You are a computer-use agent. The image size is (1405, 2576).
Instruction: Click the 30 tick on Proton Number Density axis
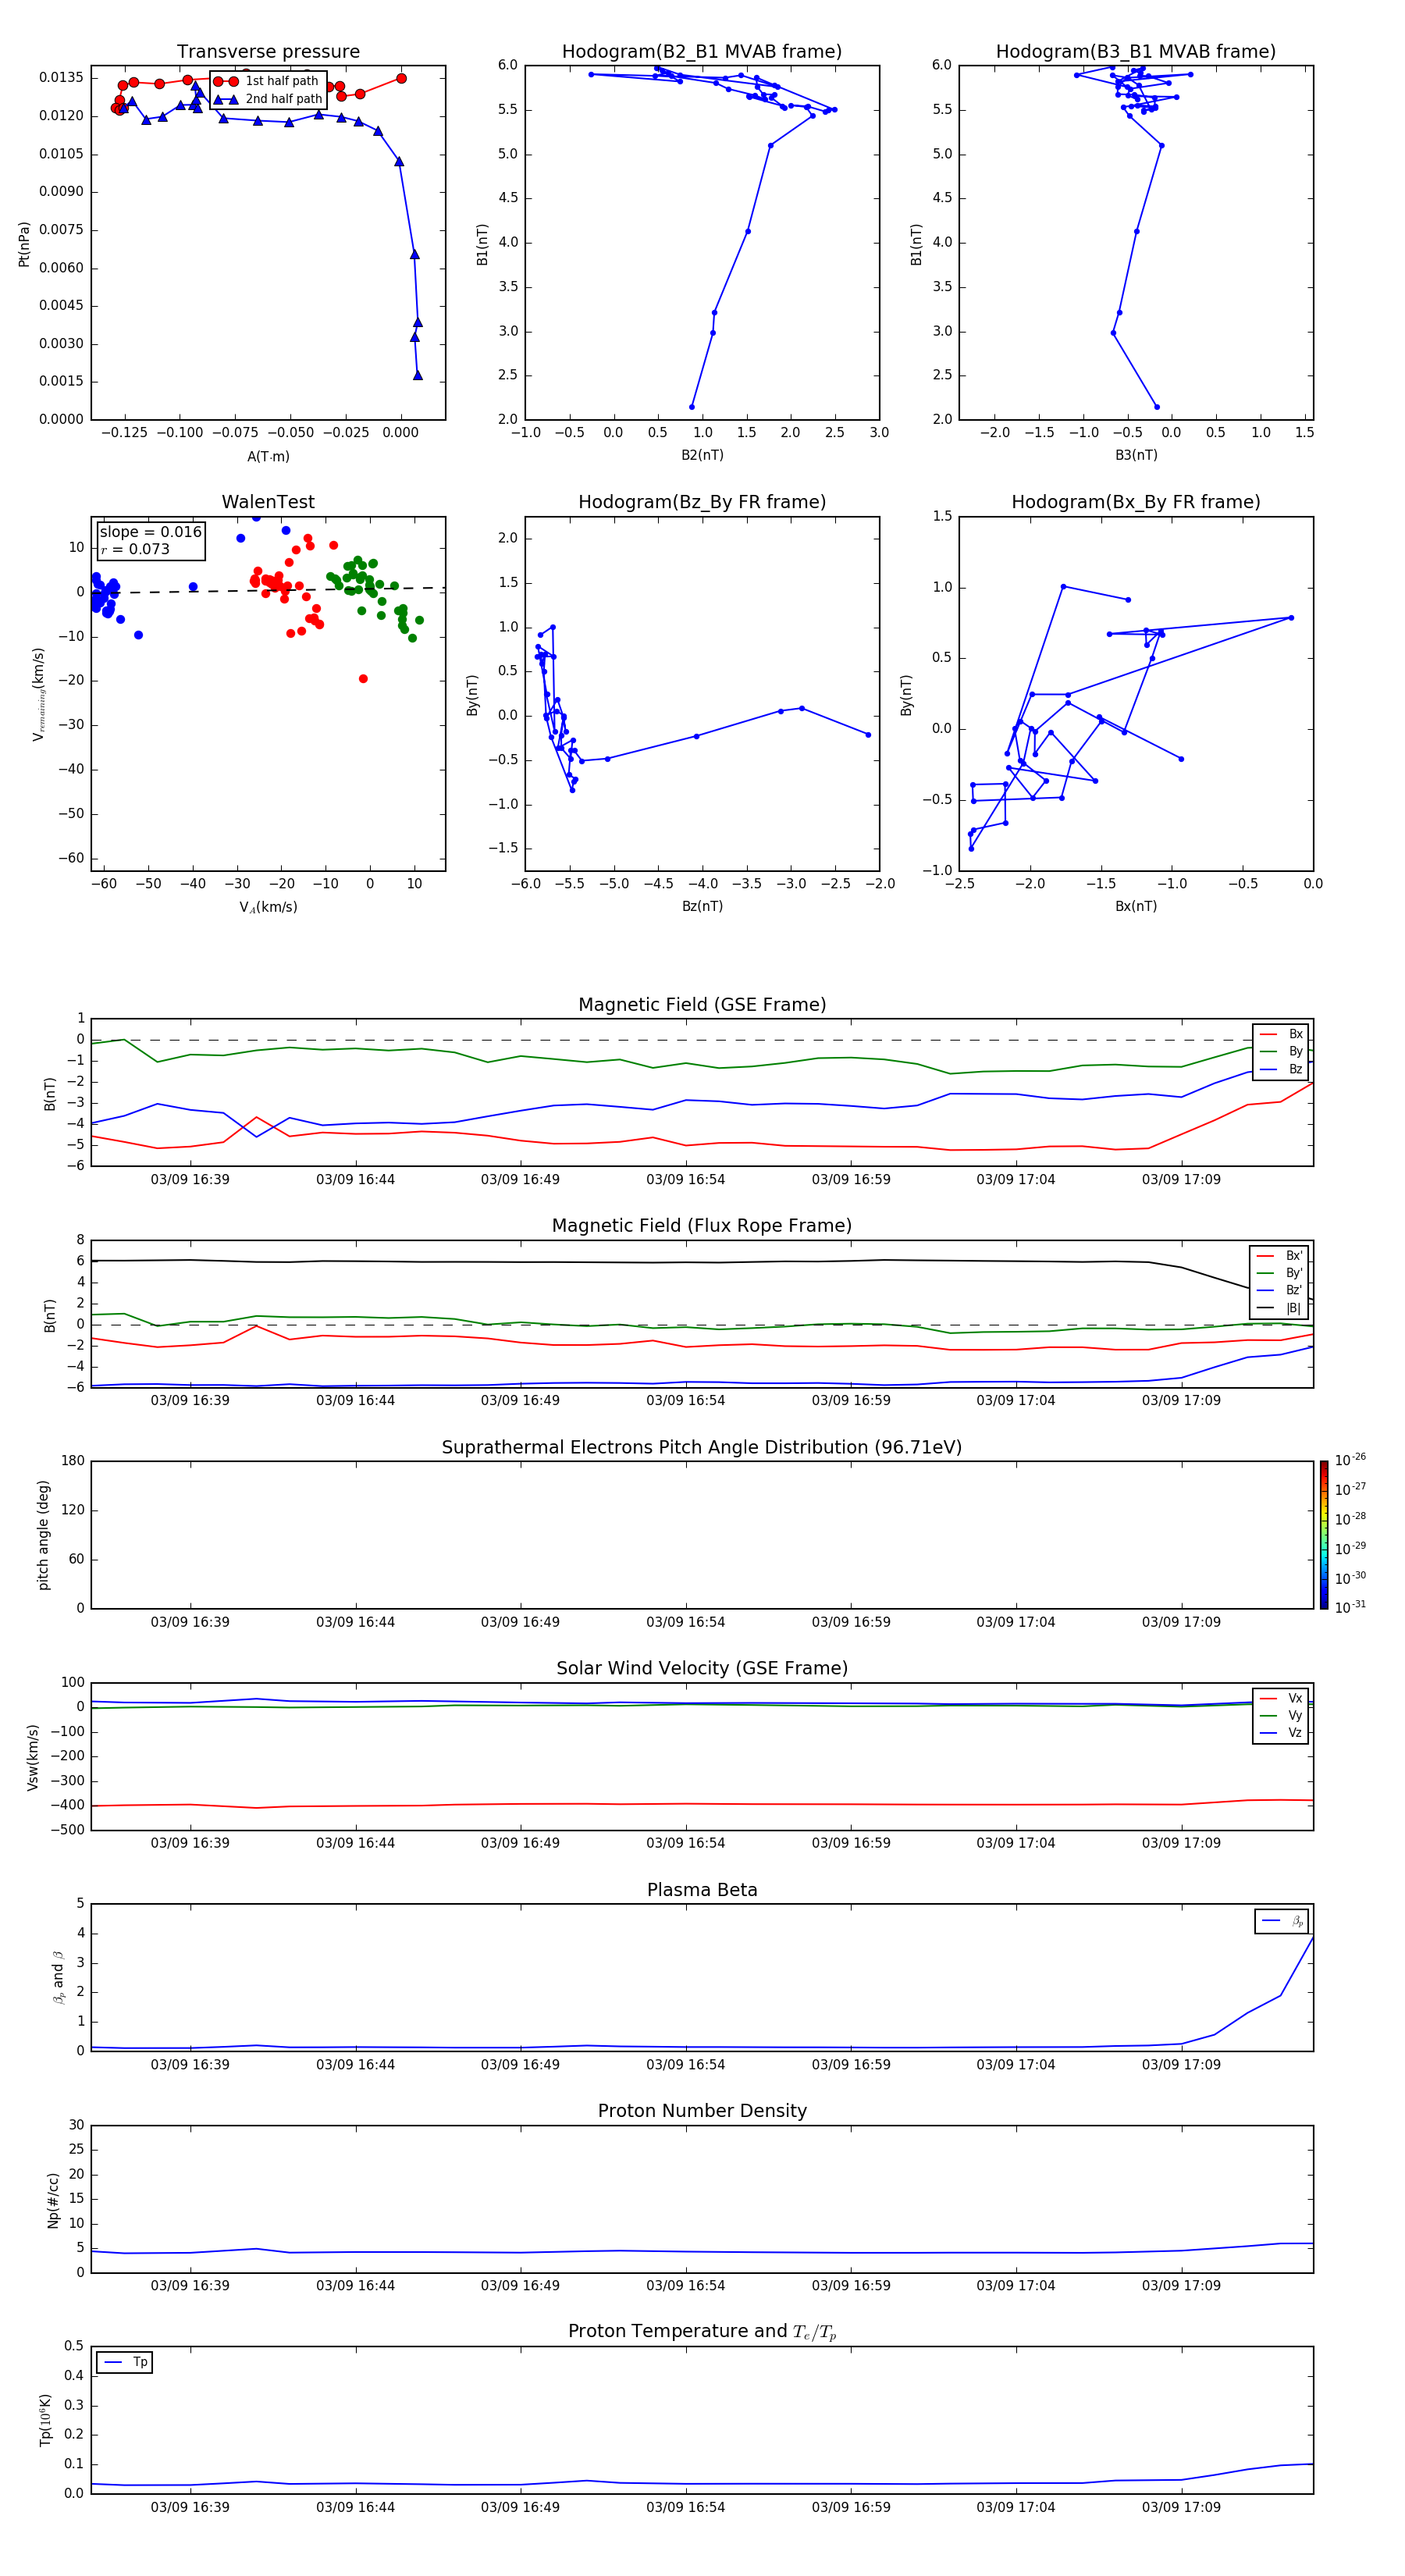(76, 2125)
